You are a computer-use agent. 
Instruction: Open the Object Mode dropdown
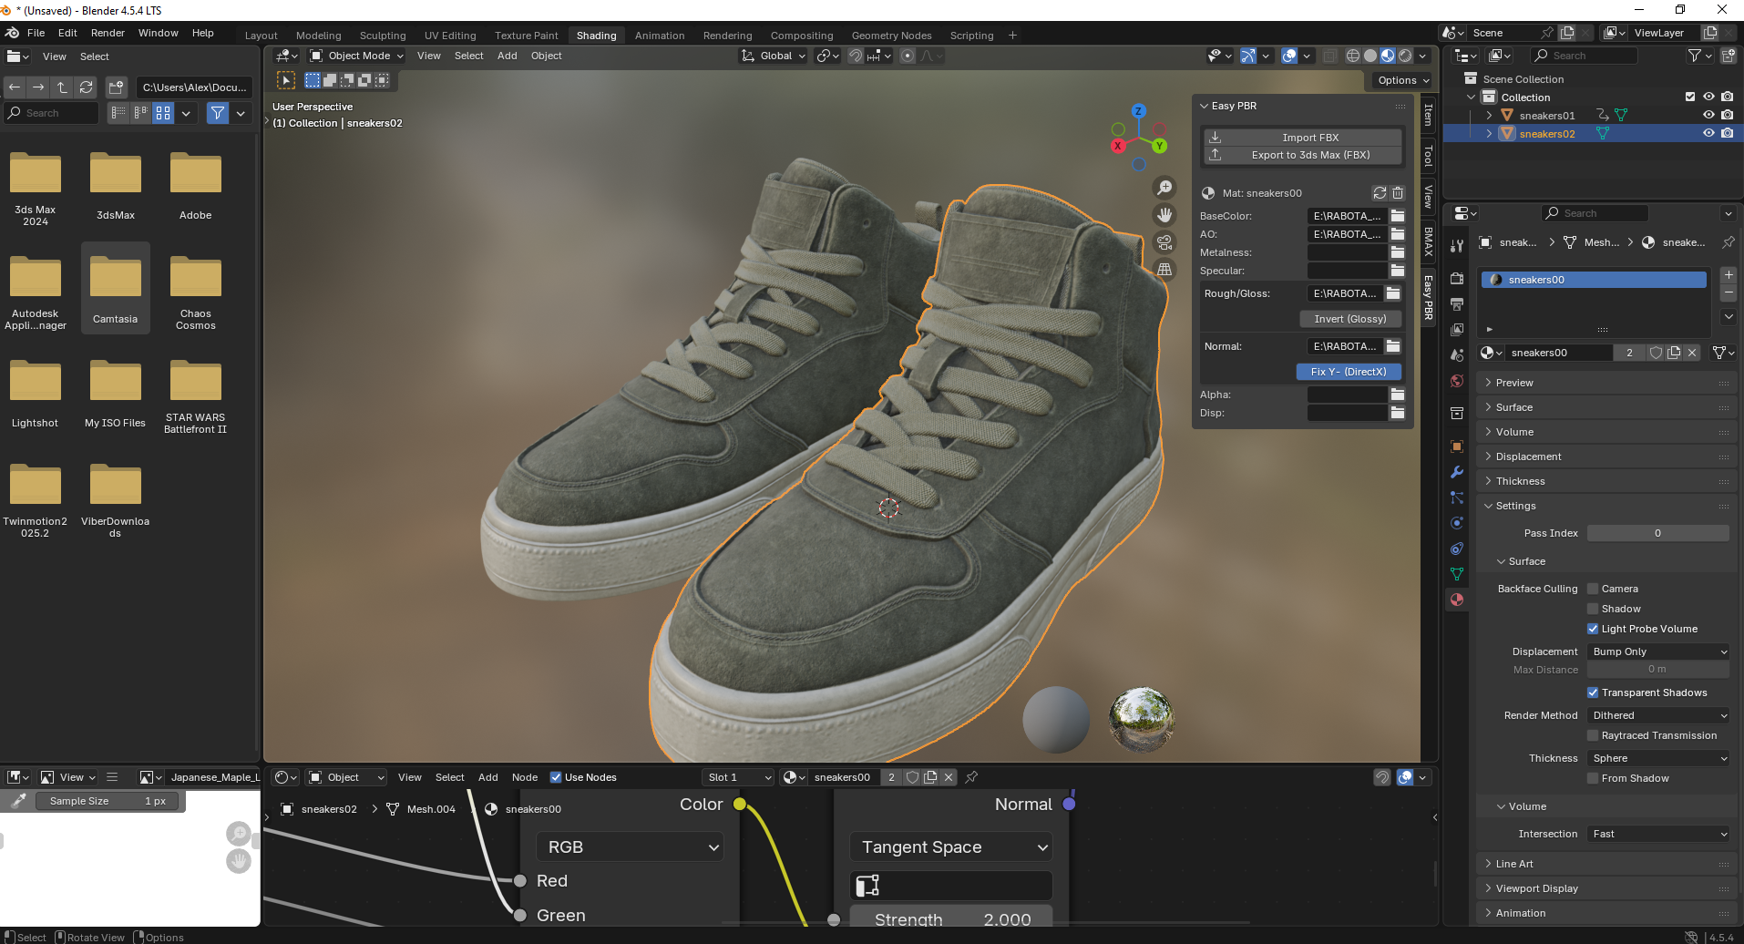tap(357, 56)
